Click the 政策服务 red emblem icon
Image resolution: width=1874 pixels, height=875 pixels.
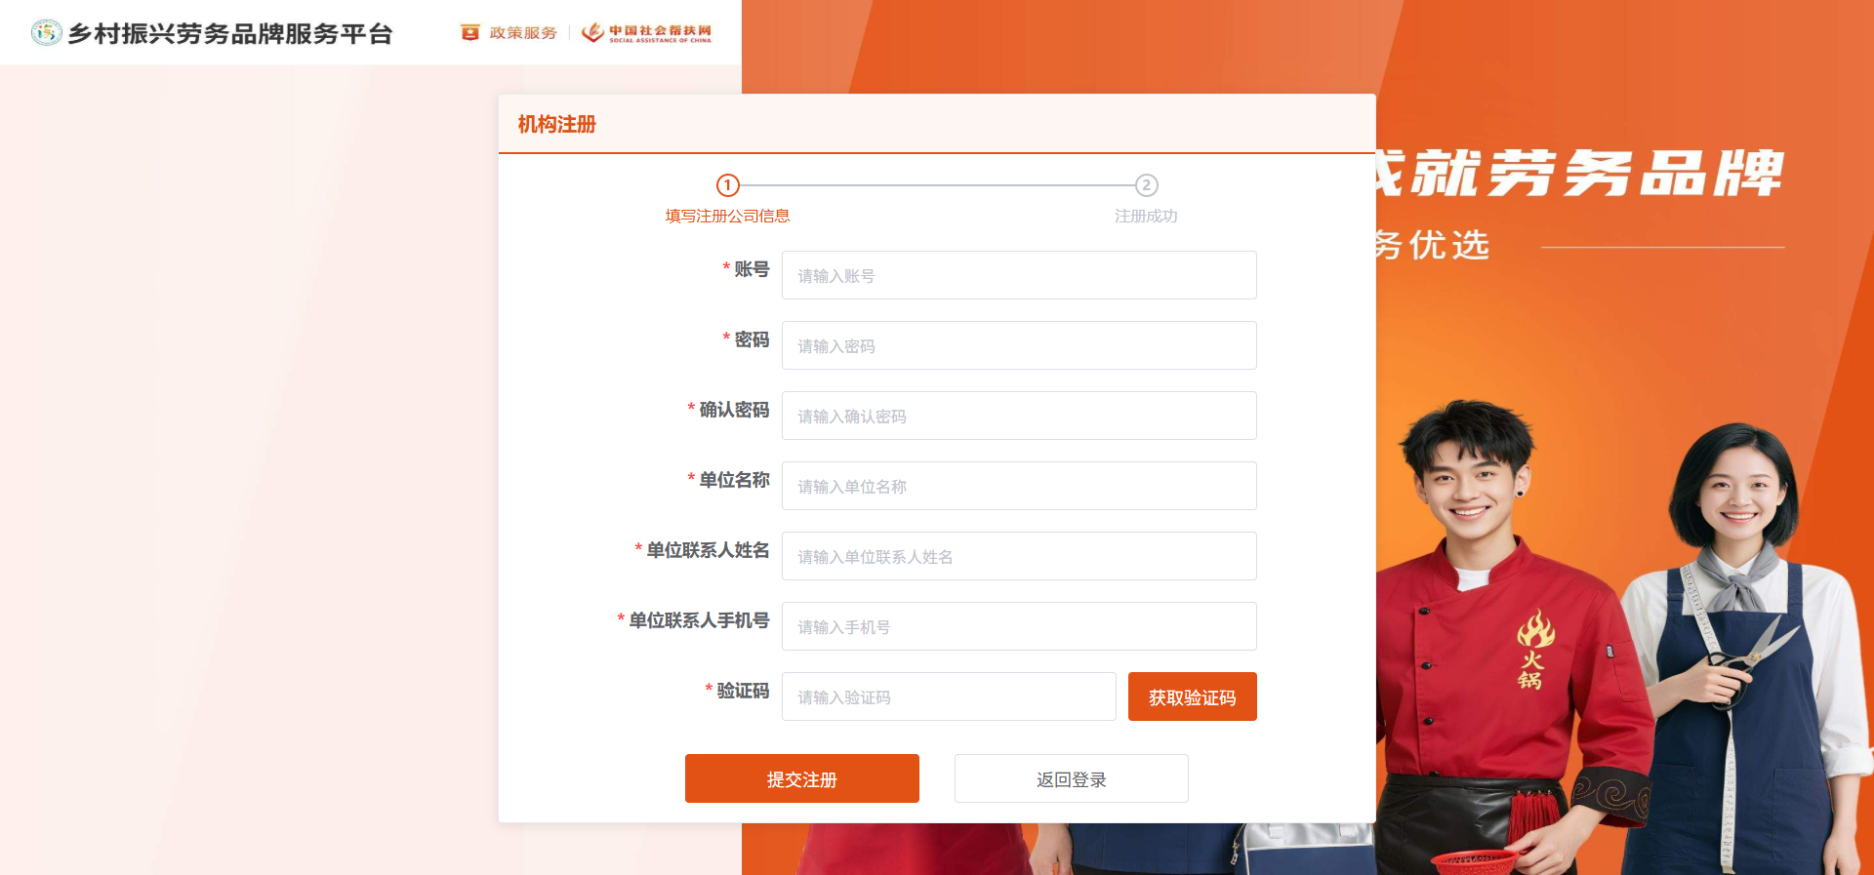click(470, 33)
